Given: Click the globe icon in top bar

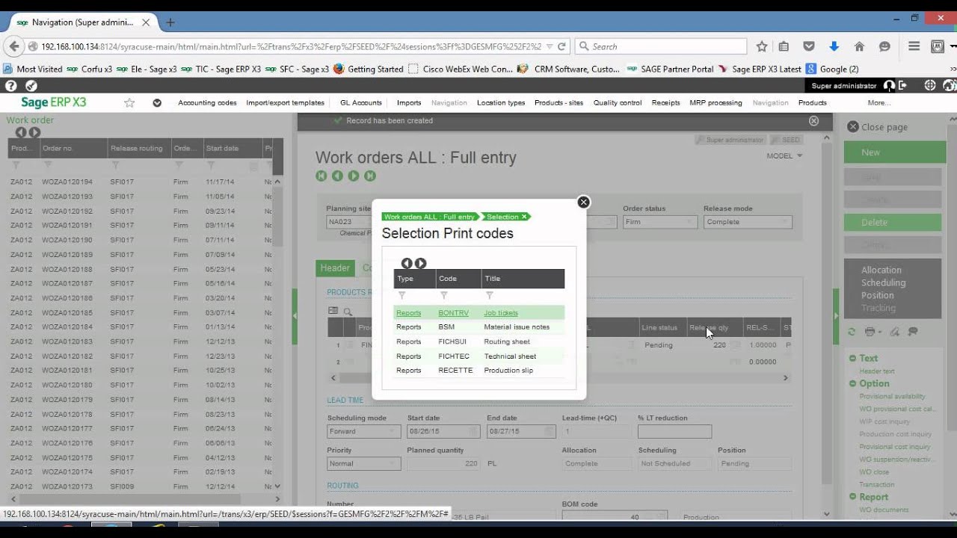Looking at the screenshot, I should pos(930,86).
